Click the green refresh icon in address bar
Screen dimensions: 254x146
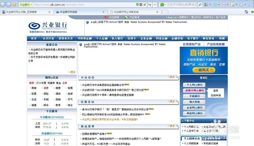click(x=145, y=5)
